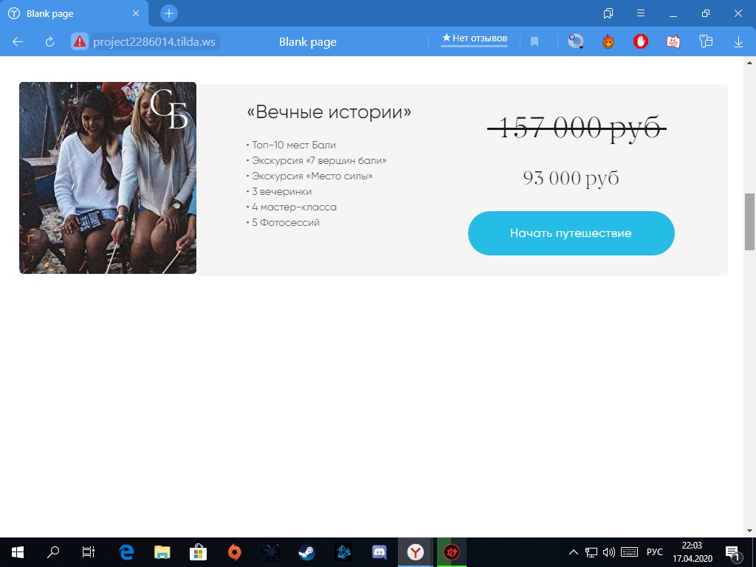The height and width of the screenshot is (567, 756).
Task: Open the browser hamburger menu
Action: [641, 13]
